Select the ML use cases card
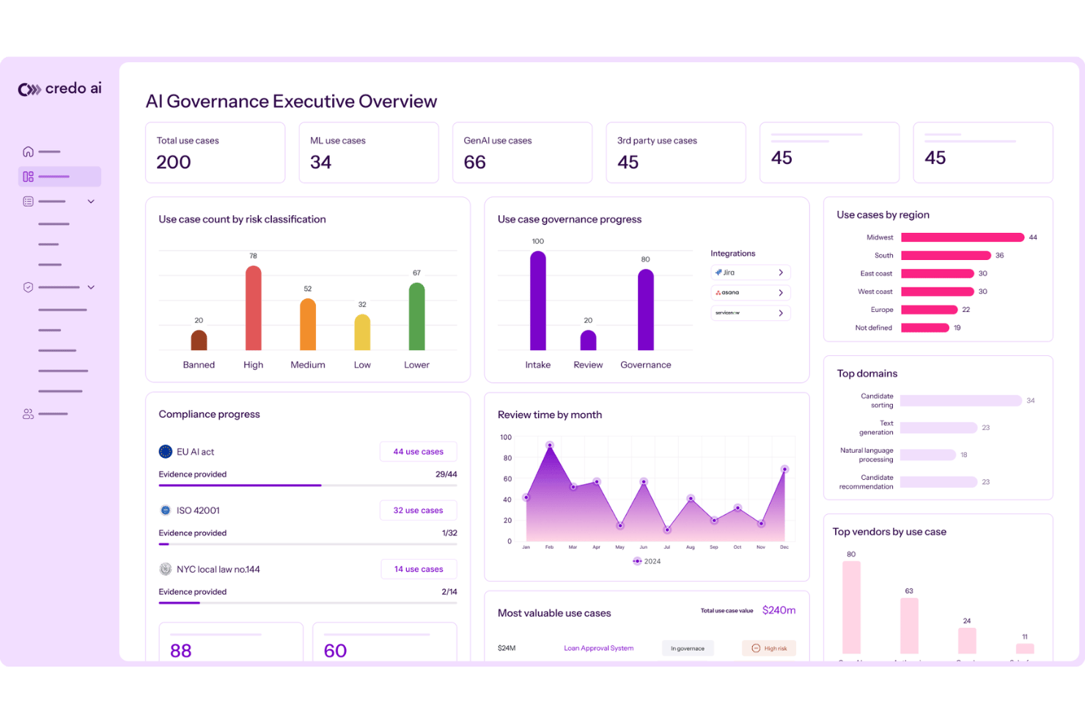This screenshot has width=1085, height=723. point(369,152)
